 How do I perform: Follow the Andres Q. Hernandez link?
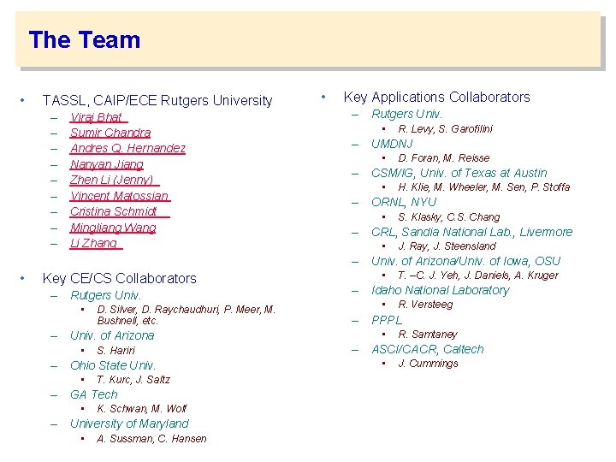coord(127,149)
